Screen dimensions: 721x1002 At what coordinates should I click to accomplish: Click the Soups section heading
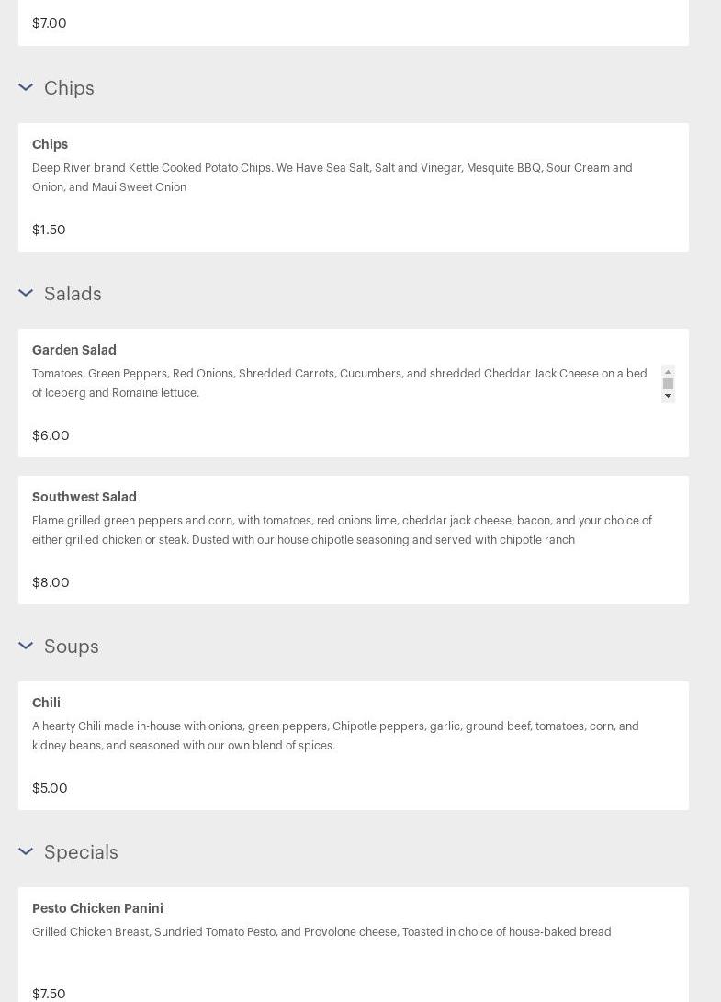[72, 647]
